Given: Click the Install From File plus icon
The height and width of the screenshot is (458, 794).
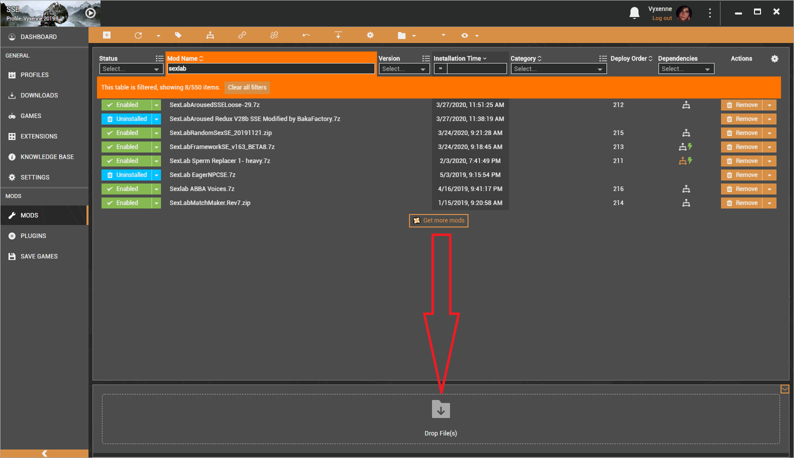Looking at the screenshot, I should 106,35.
